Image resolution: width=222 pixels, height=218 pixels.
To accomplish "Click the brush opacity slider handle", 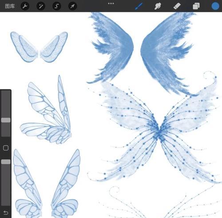I will click(6, 162).
